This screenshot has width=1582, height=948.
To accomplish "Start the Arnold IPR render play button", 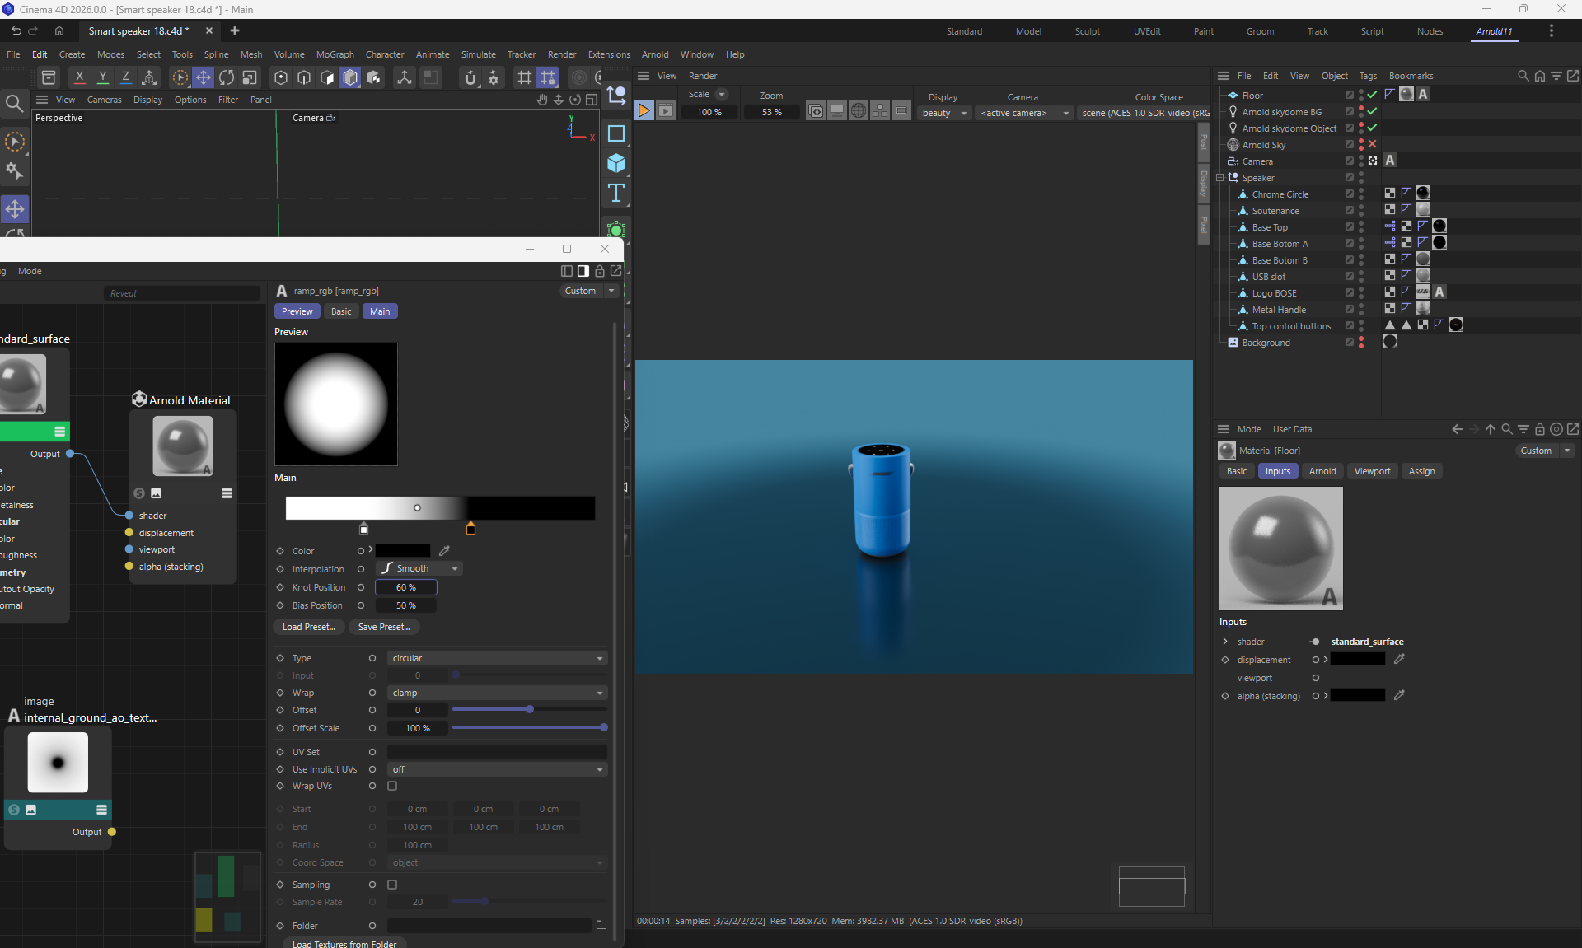I will click(644, 110).
